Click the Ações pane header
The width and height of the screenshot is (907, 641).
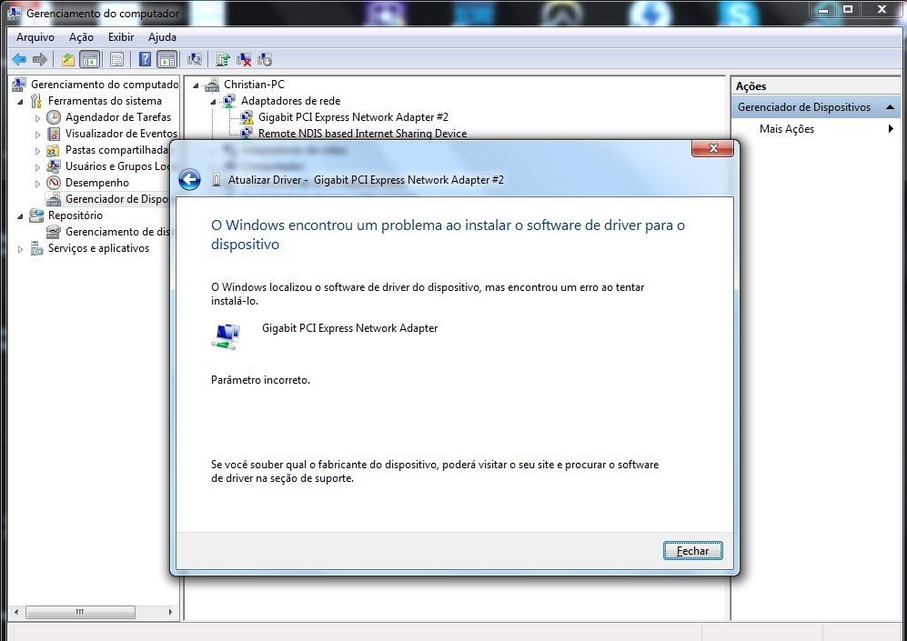[817, 86]
